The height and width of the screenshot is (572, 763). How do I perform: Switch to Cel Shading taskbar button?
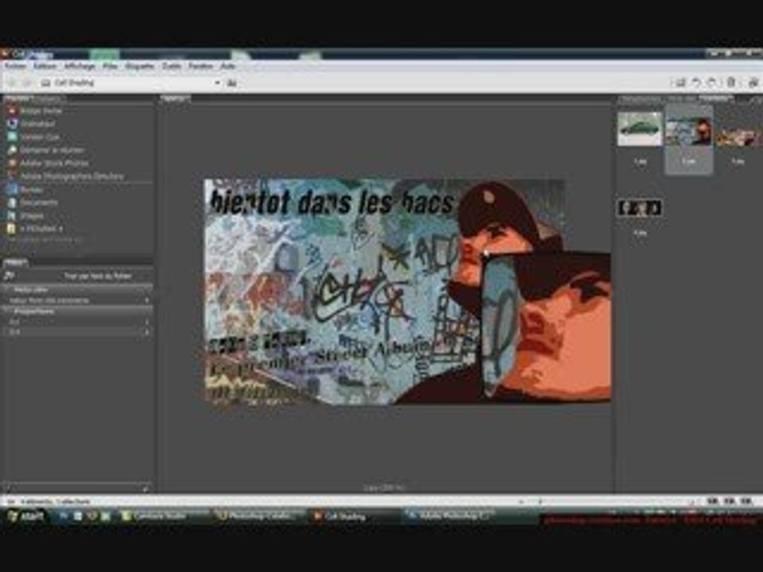pyautogui.click(x=355, y=516)
